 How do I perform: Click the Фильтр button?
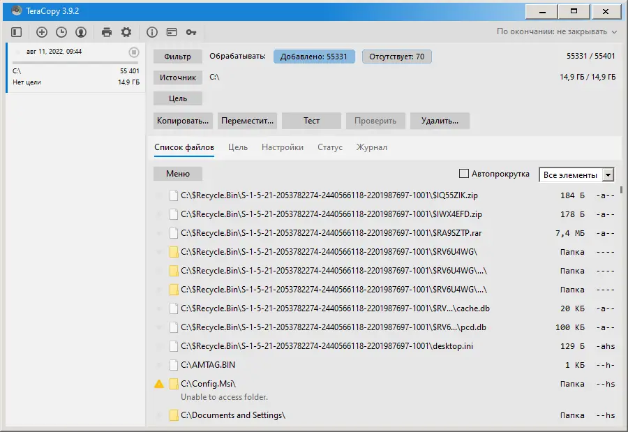(178, 57)
